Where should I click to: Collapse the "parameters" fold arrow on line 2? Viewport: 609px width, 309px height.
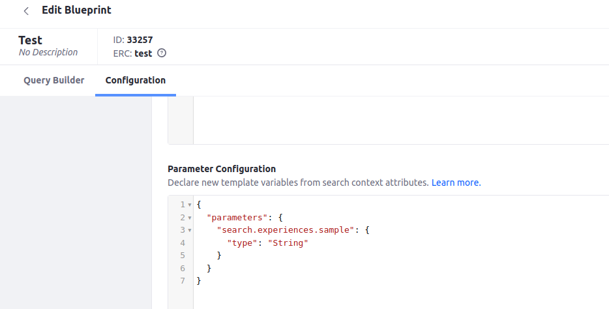pos(190,217)
